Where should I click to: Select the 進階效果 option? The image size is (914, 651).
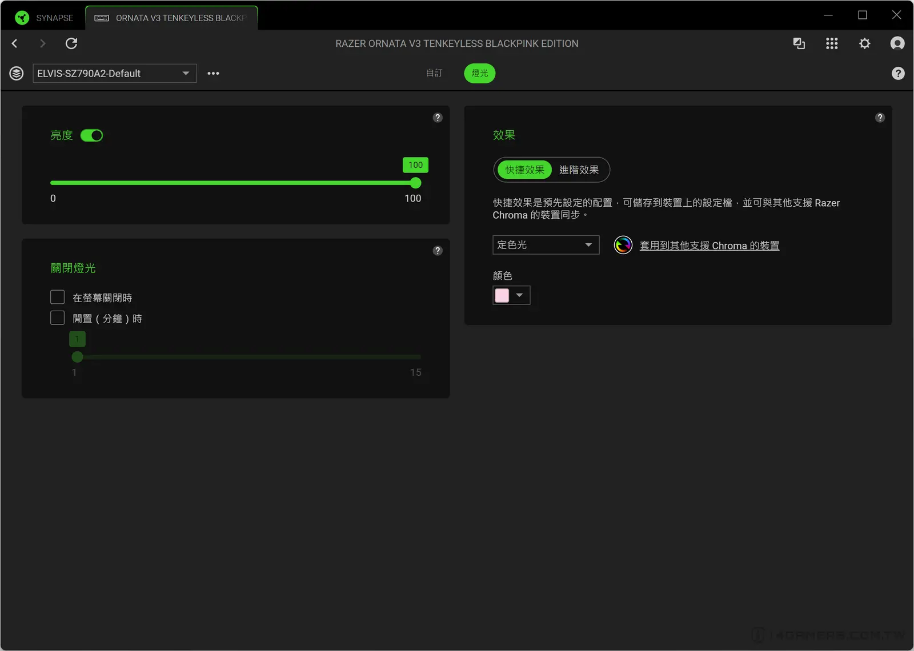pyautogui.click(x=579, y=170)
